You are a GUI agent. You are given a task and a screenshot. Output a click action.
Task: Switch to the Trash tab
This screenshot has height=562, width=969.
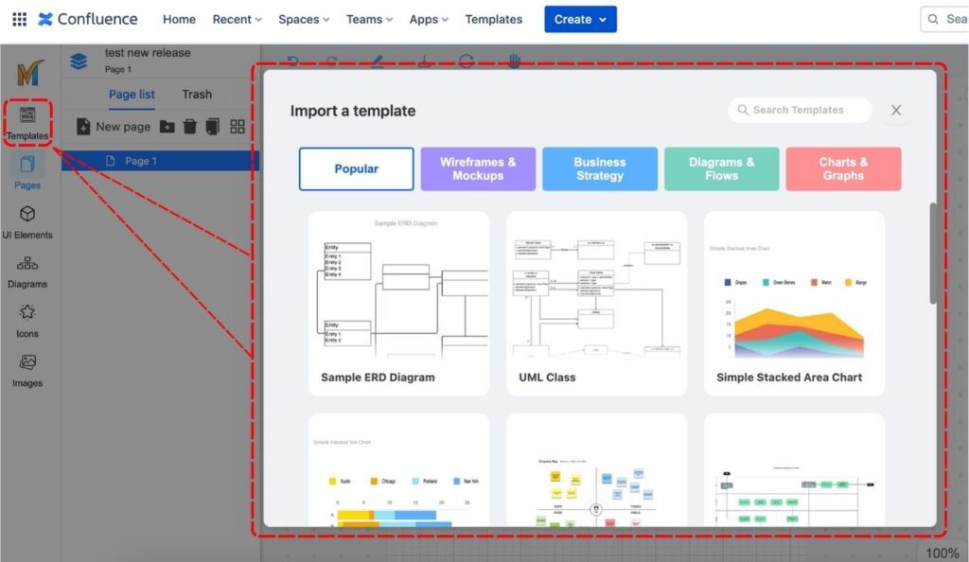click(197, 94)
